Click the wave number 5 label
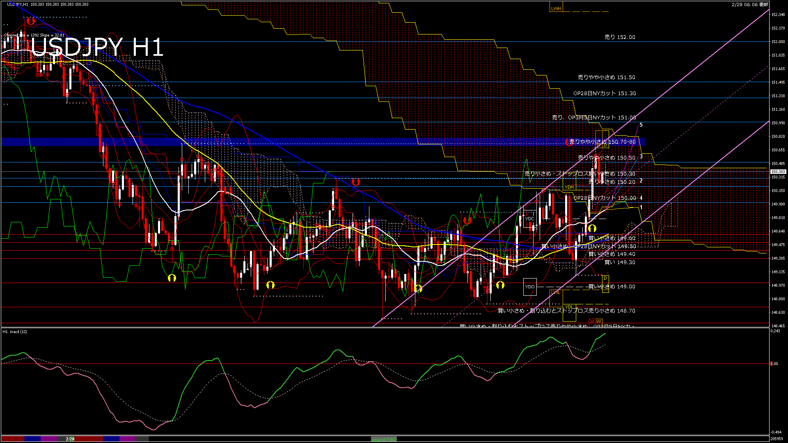788x443 pixels. 641,125
